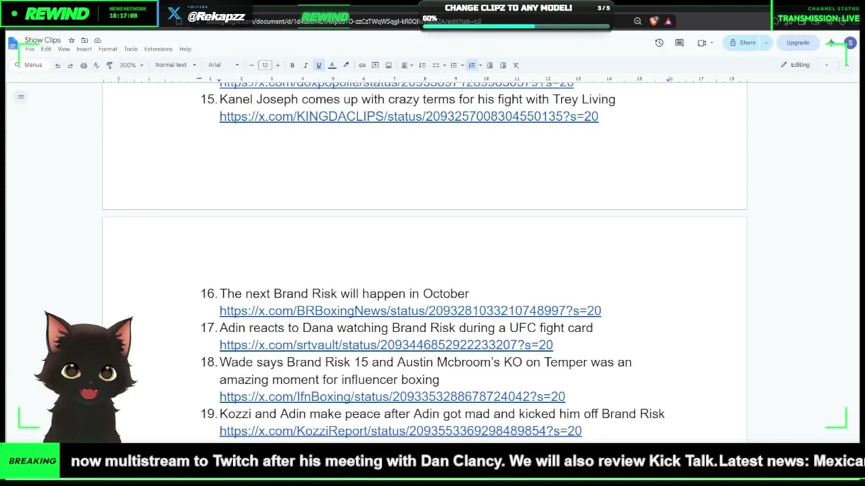865x486 pixels.
Task: Open the File menu
Action: click(29, 49)
